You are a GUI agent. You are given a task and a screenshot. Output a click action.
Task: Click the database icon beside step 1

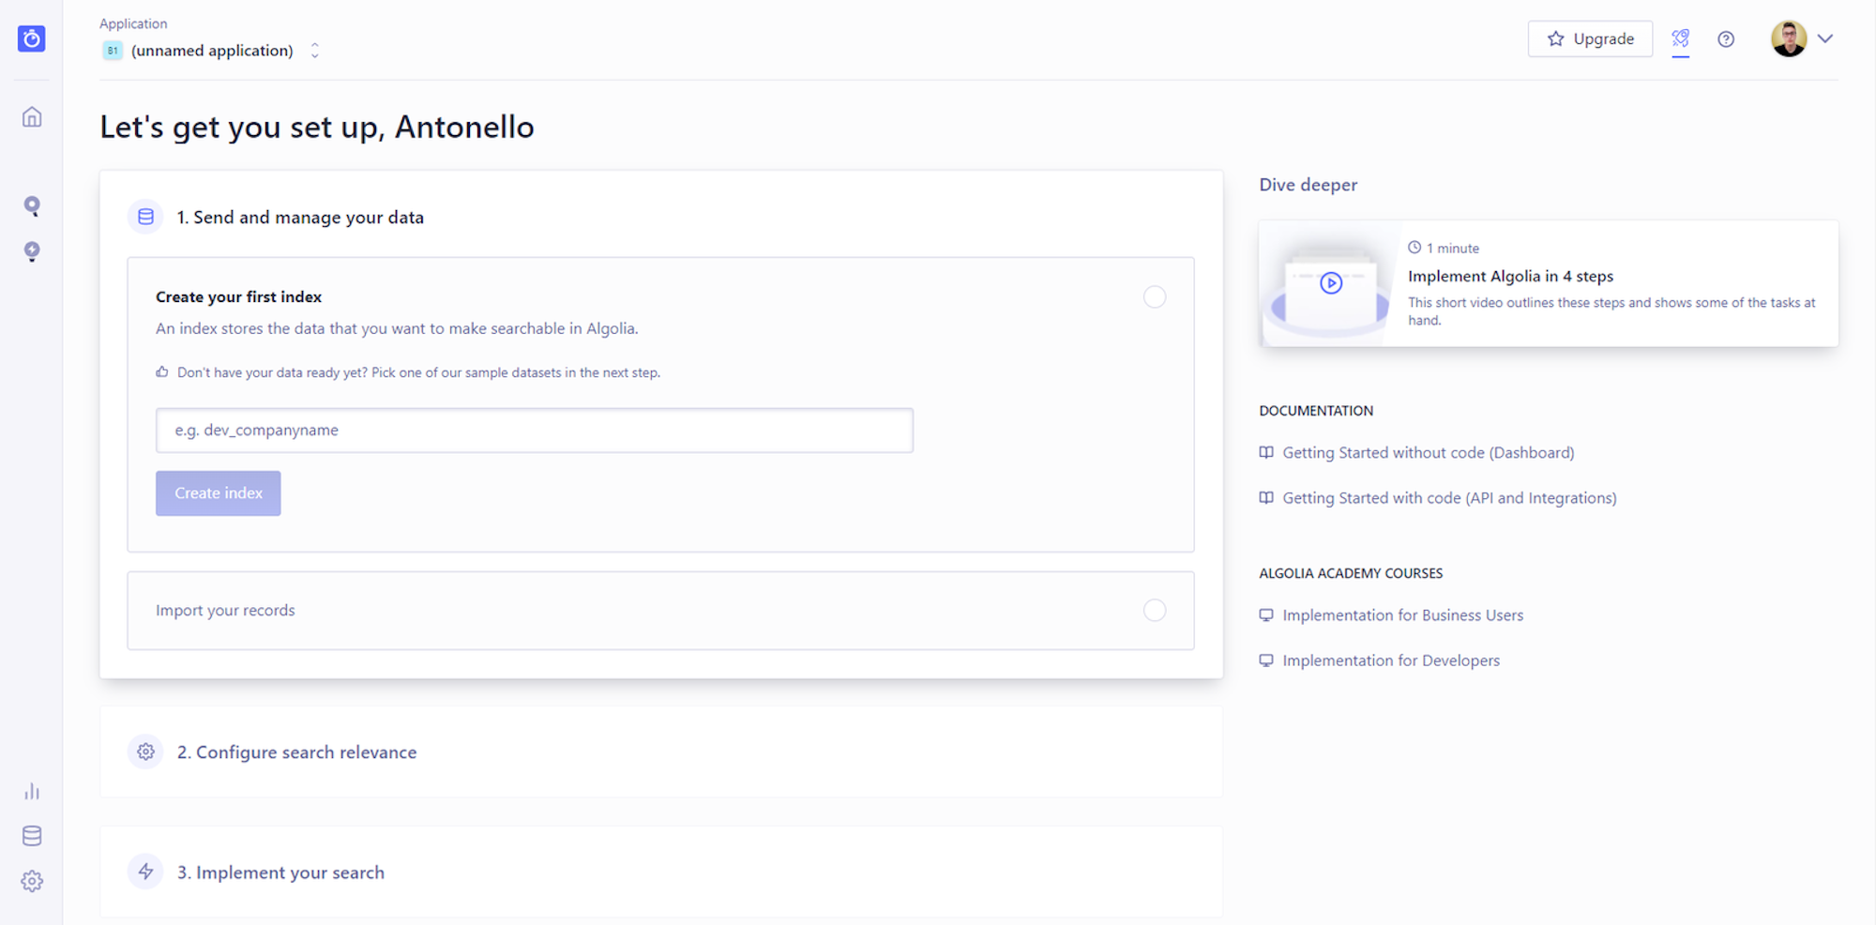click(x=145, y=217)
